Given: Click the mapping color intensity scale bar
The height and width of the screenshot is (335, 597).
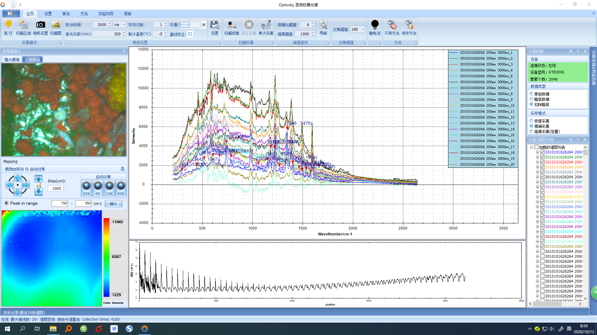Looking at the screenshot, I should coord(106,257).
